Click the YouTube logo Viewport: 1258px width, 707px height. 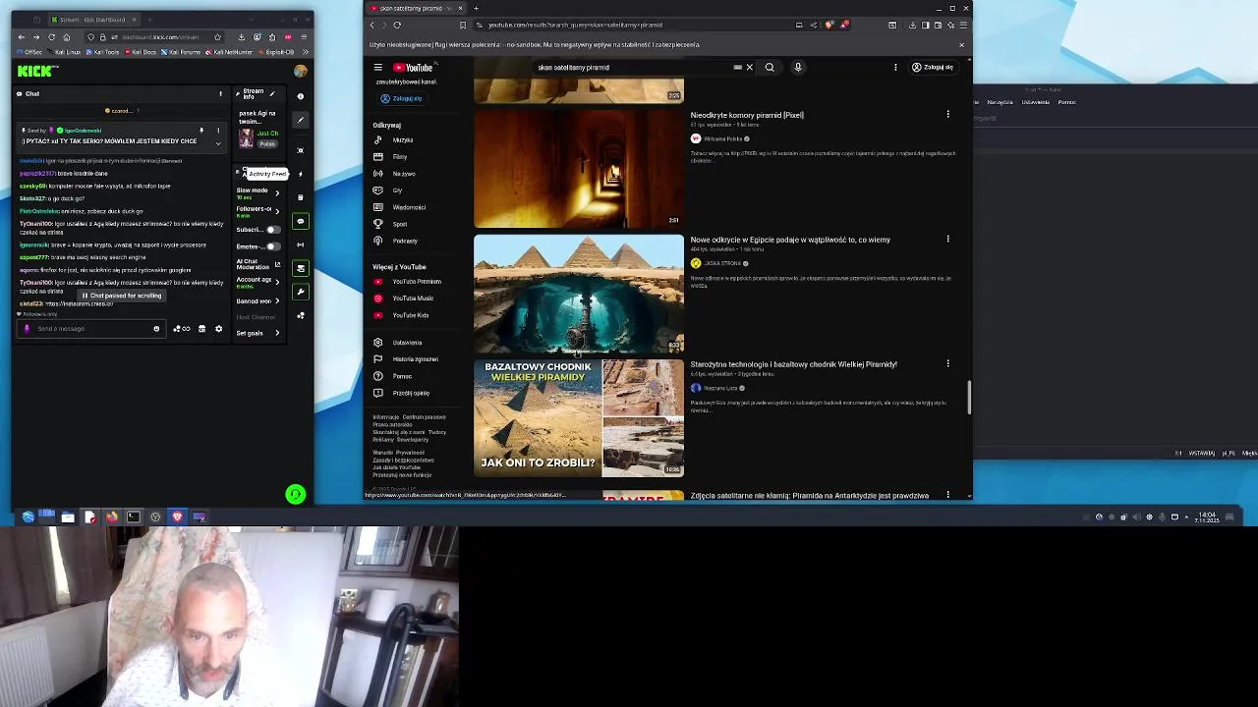pos(413,68)
